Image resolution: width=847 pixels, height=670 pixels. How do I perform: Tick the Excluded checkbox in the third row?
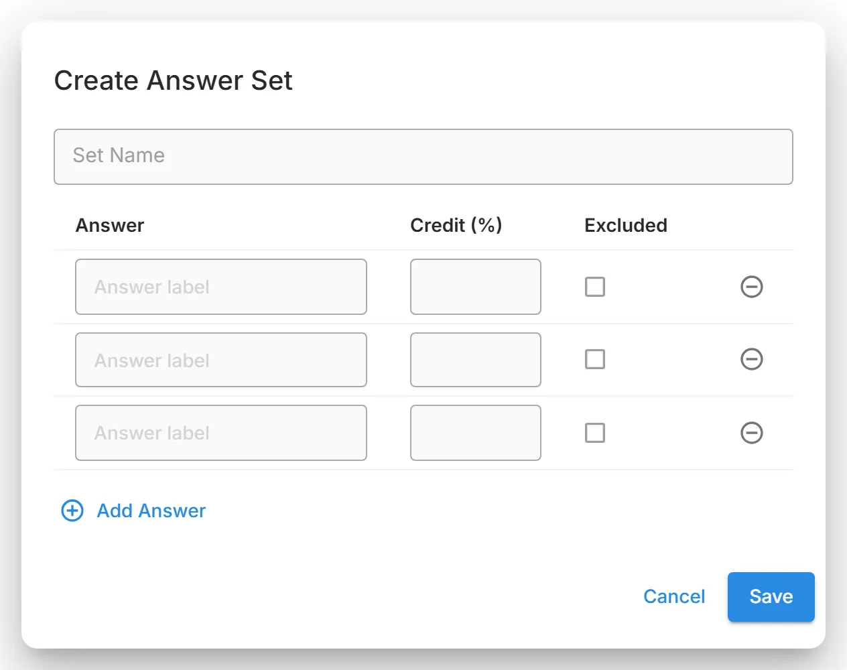tap(595, 433)
